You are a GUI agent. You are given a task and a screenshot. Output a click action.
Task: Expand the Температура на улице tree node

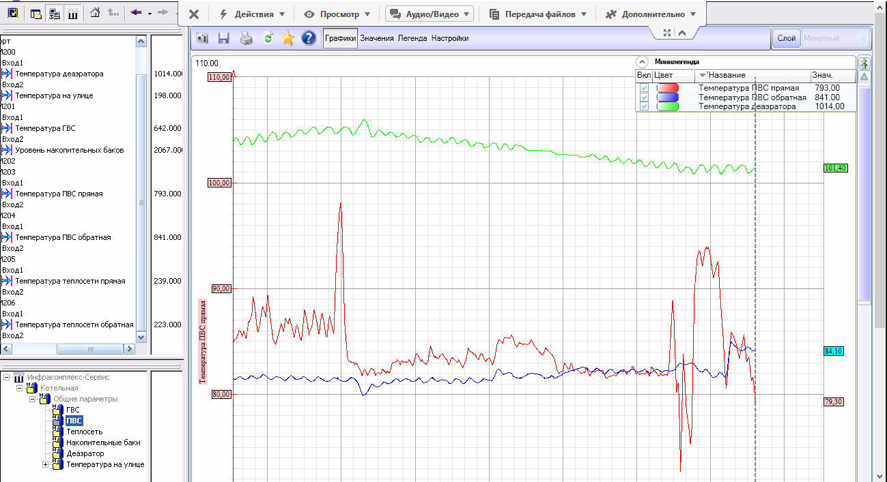pos(46,464)
